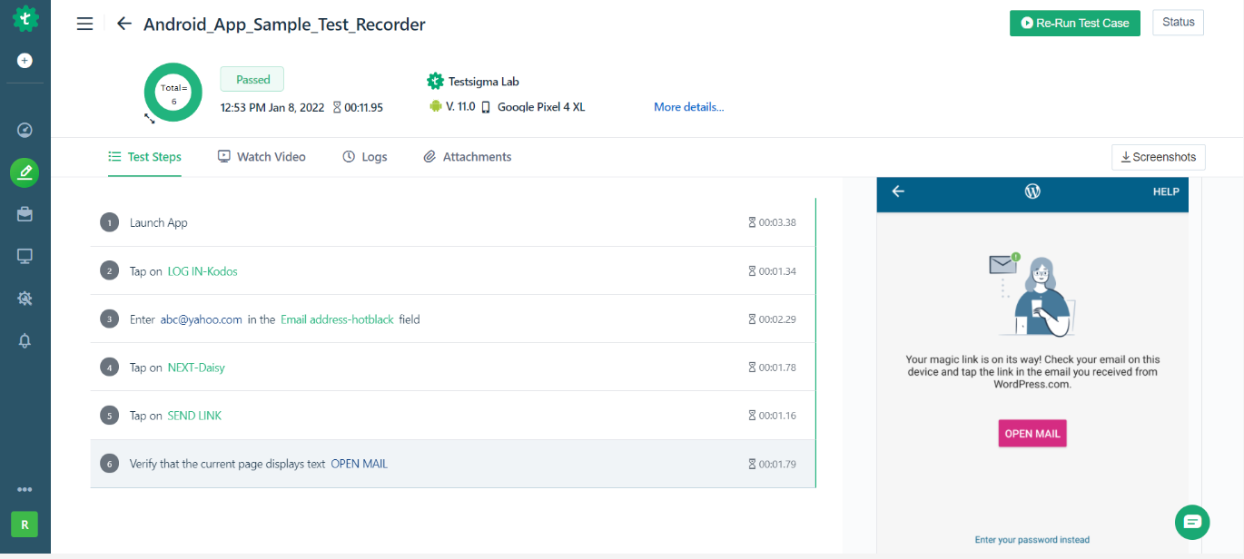Click the Testsigma logo in sidebar
Image resolution: width=1244 pixels, height=559 pixels.
pyautogui.click(x=25, y=17)
